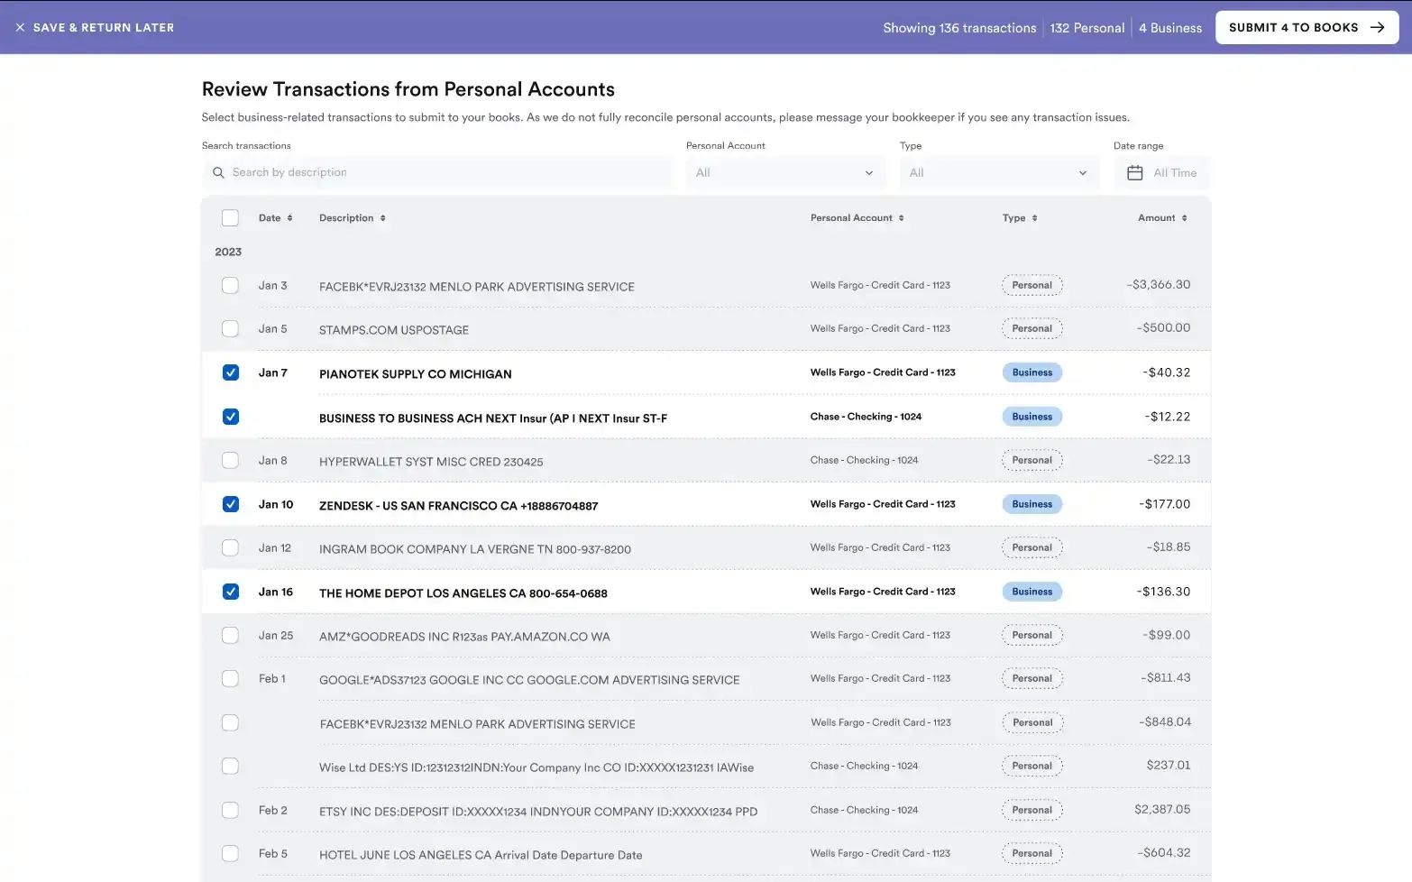Click the X icon beside Save & Return Later
The image size is (1412, 882).
point(20,27)
